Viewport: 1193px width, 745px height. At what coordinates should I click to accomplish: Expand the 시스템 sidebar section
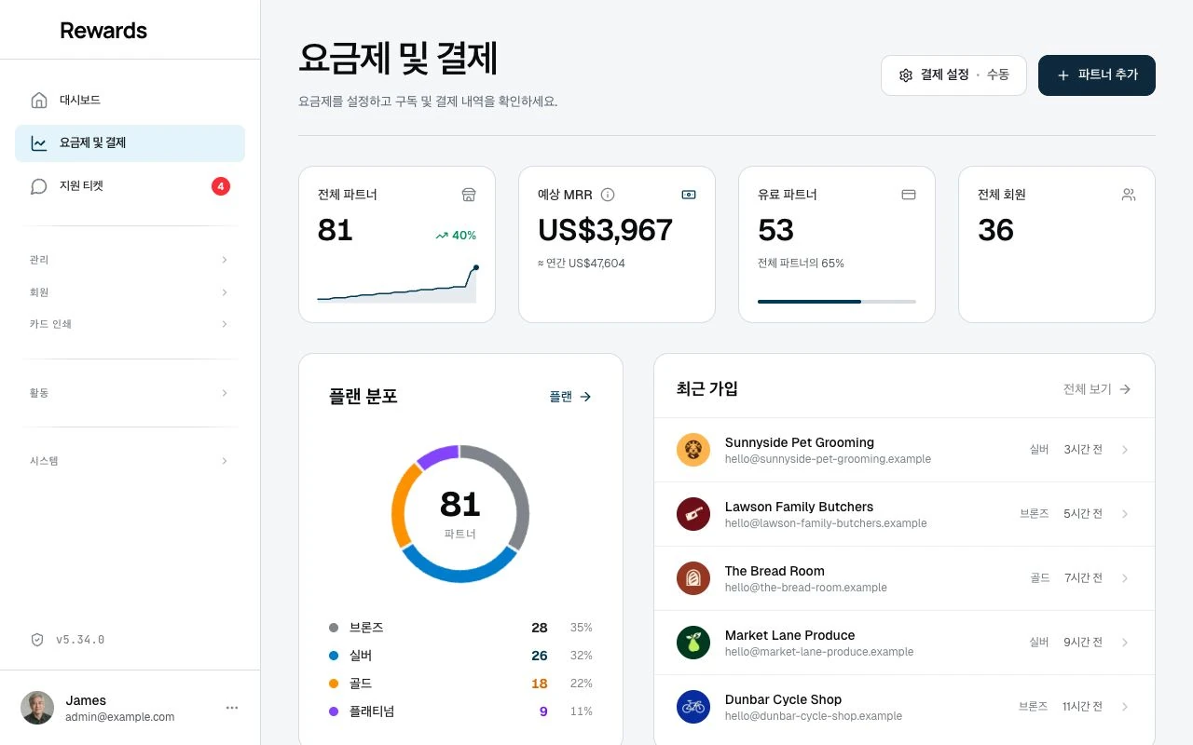[x=130, y=461]
